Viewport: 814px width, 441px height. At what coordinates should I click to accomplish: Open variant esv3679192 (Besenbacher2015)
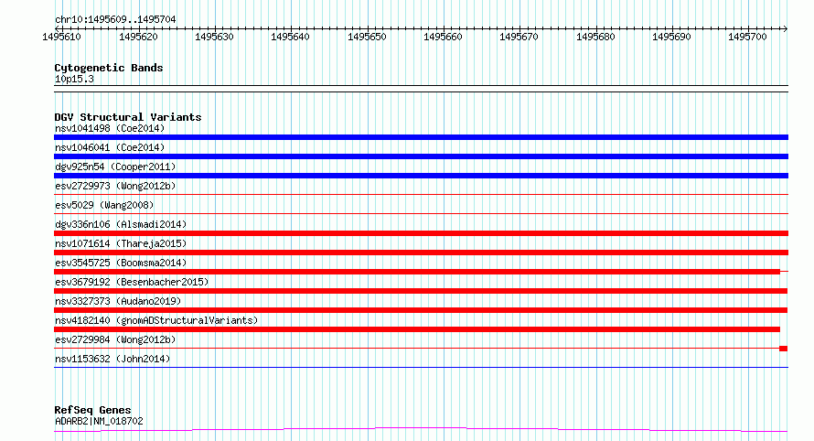(132, 282)
